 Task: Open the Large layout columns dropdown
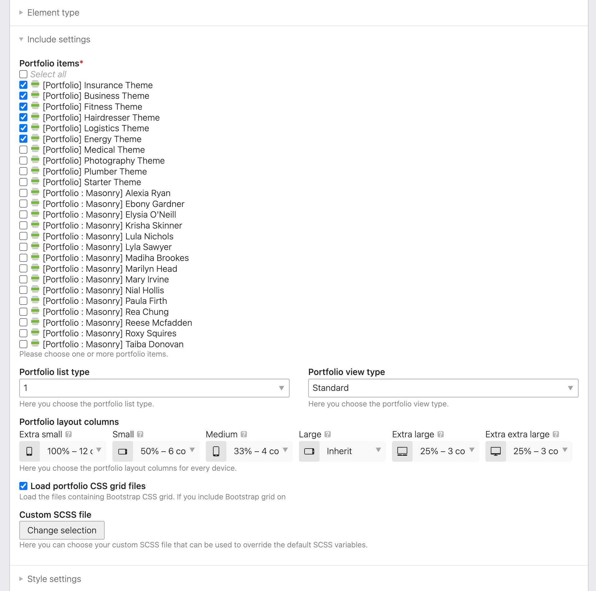[x=352, y=451]
